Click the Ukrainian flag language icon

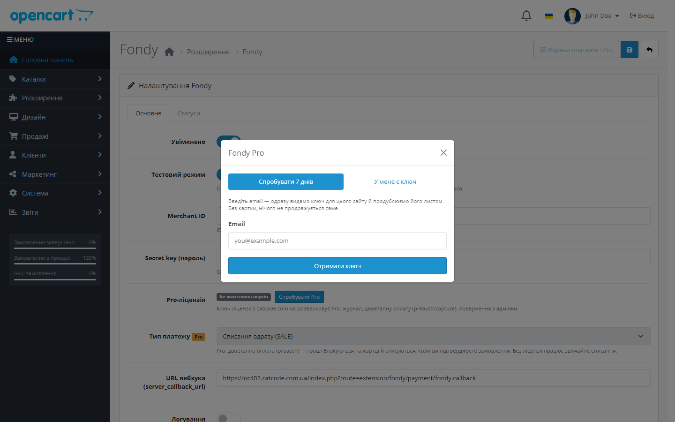[x=549, y=16]
